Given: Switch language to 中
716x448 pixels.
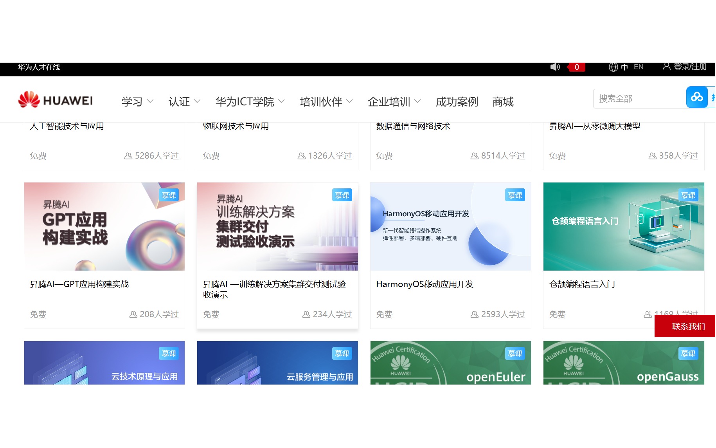Looking at the screenshot, I should [624, 67].
